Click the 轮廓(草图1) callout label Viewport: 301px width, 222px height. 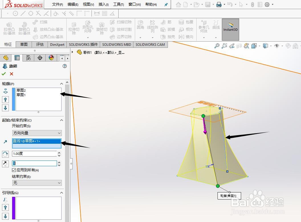[229, 196]
